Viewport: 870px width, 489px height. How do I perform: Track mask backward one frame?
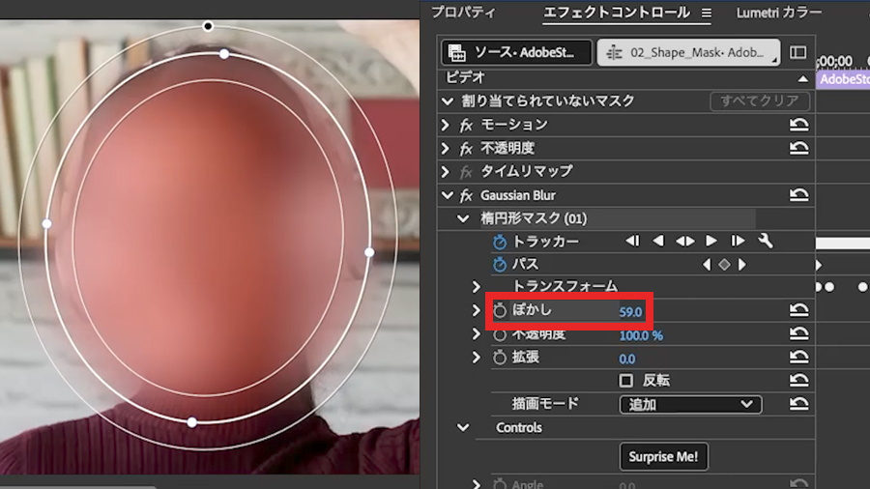(x=632, y=241)
